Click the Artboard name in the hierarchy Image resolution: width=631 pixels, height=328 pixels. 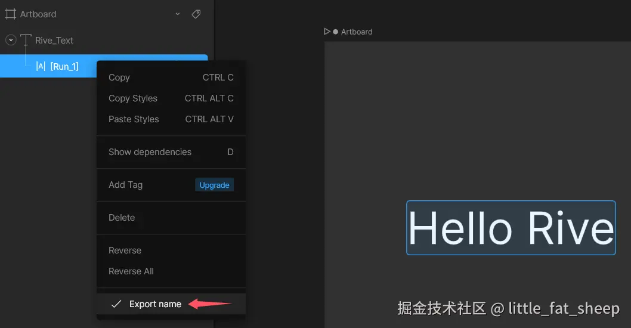[38, 14]
